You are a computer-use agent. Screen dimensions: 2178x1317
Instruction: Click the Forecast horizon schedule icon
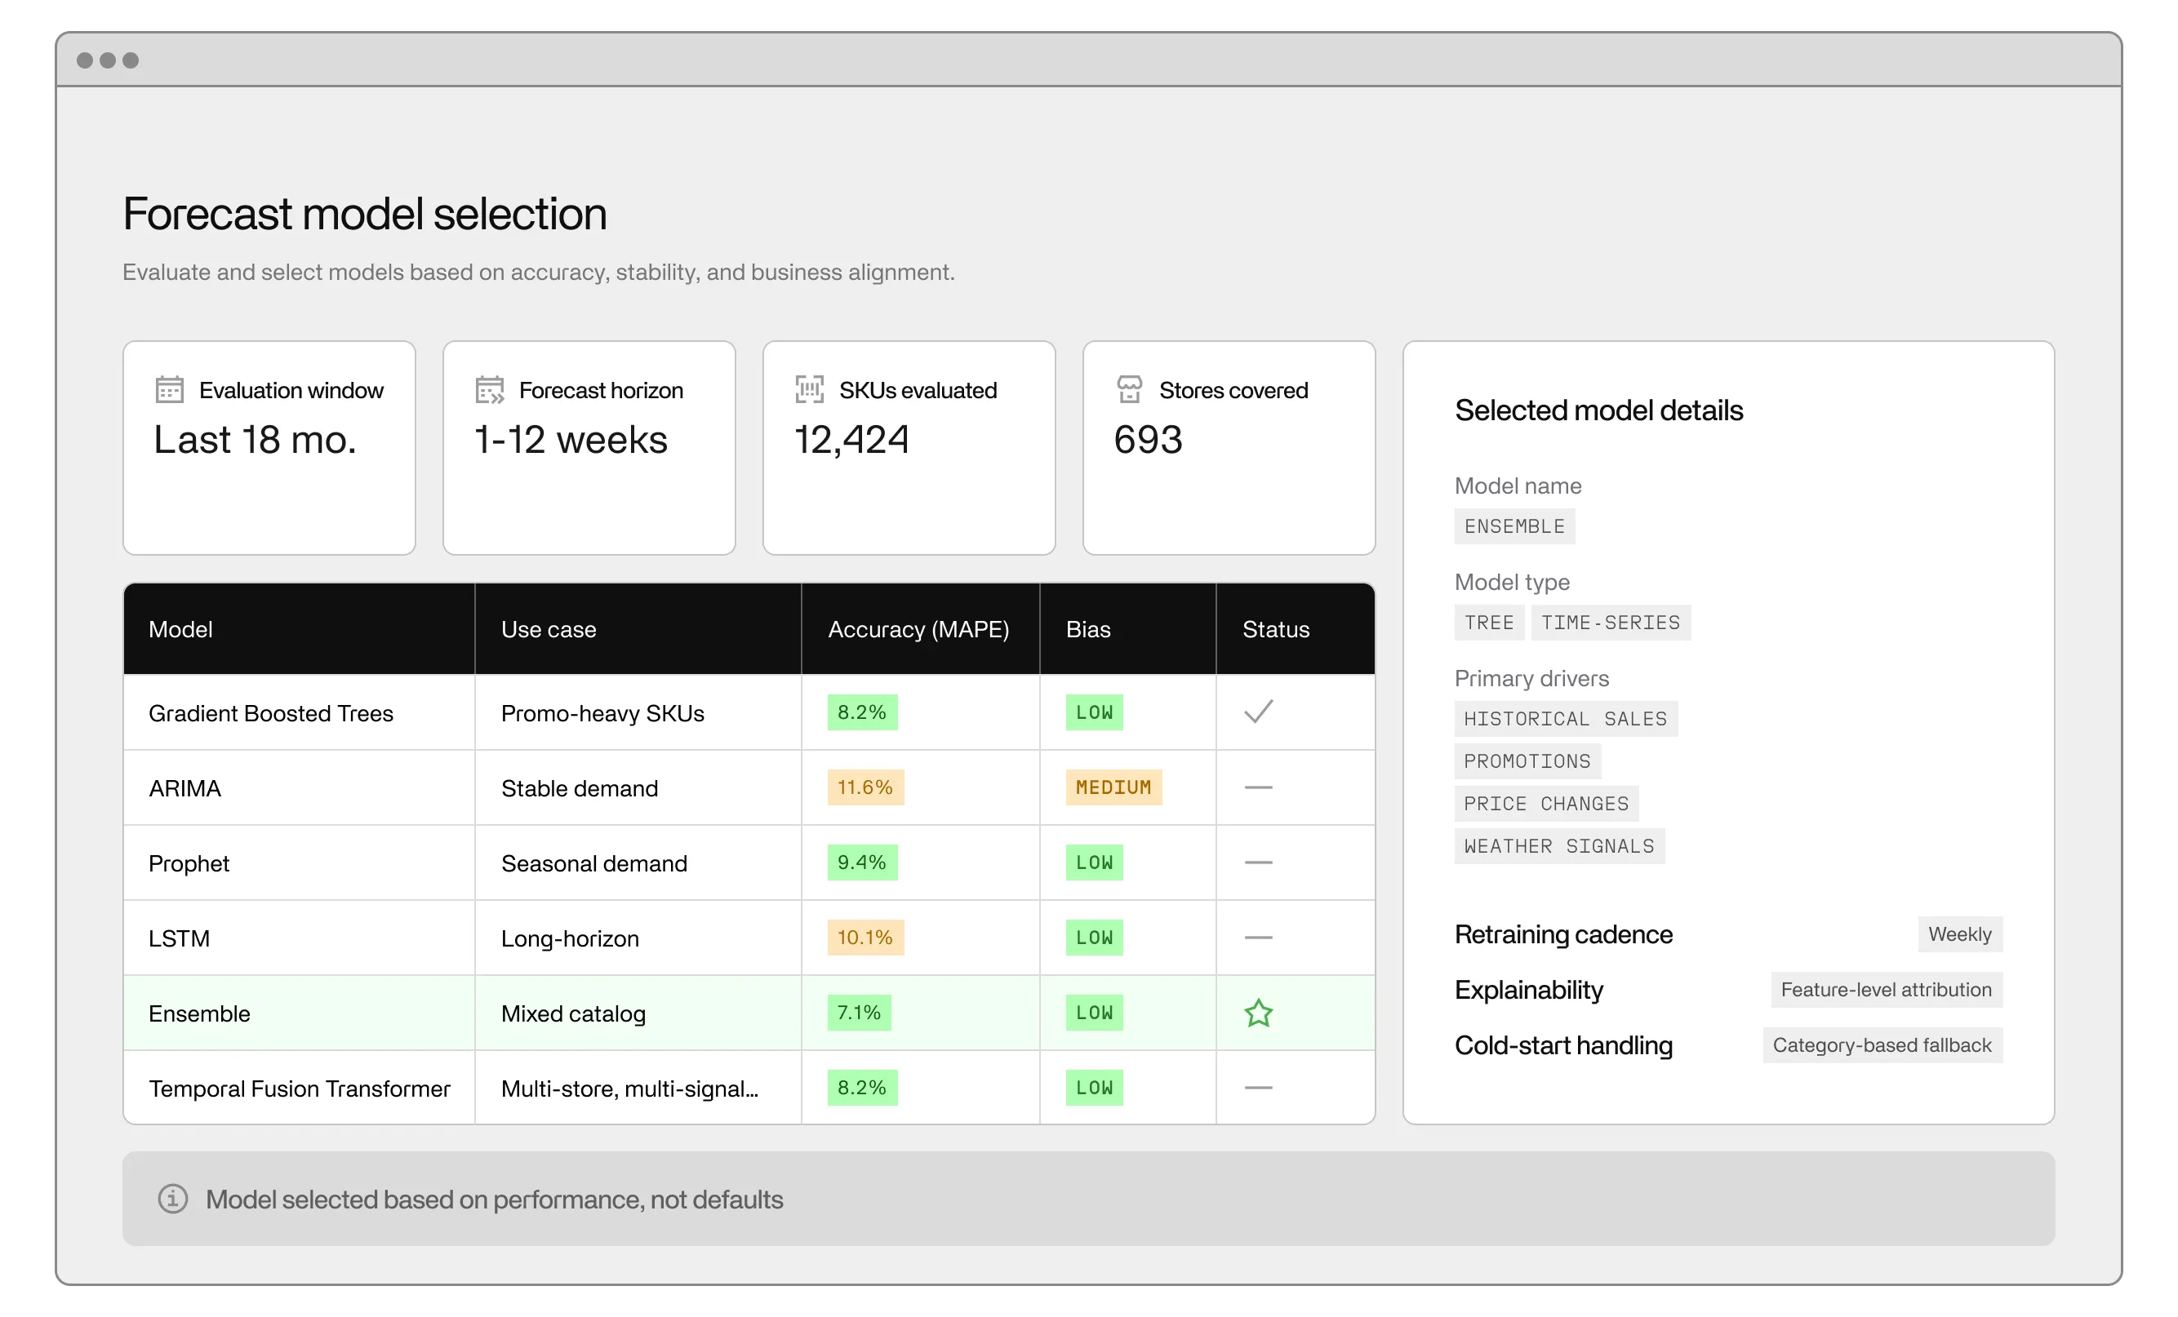[x=490, y=389]
